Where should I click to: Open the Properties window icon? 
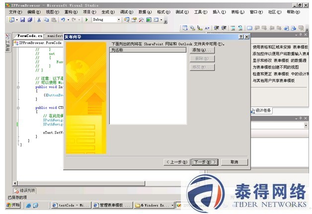pyautogui.click(x=134, y=20)
